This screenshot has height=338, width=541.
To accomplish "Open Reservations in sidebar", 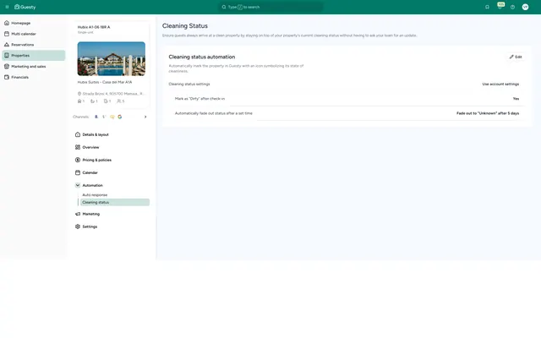I will 34,45.
